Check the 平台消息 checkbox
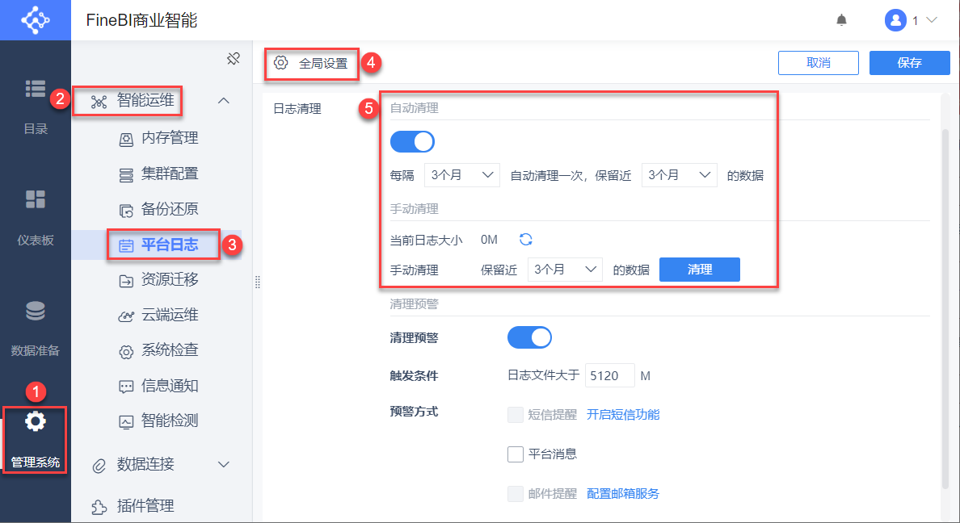 (x=516, y=454)
